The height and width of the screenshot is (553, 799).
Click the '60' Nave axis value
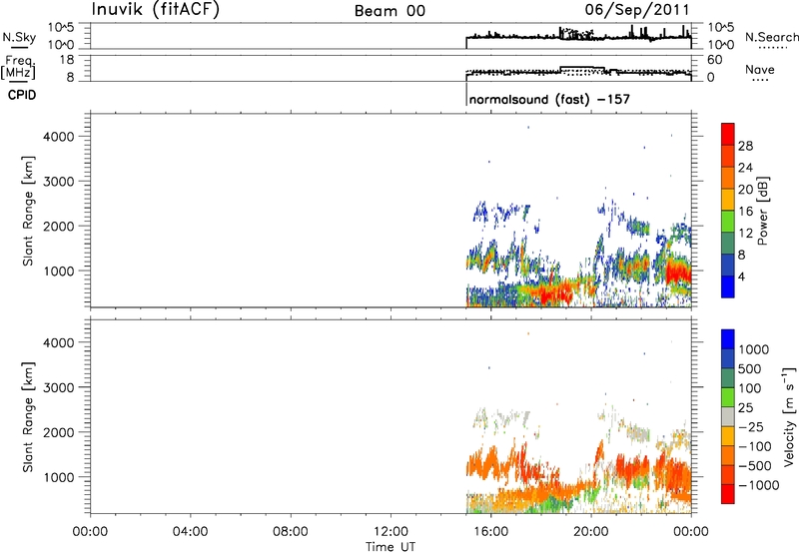[714, 60]
